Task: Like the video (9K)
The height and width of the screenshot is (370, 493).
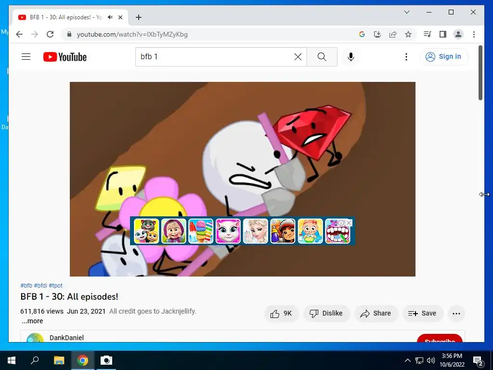Action: tap(281, 313)
